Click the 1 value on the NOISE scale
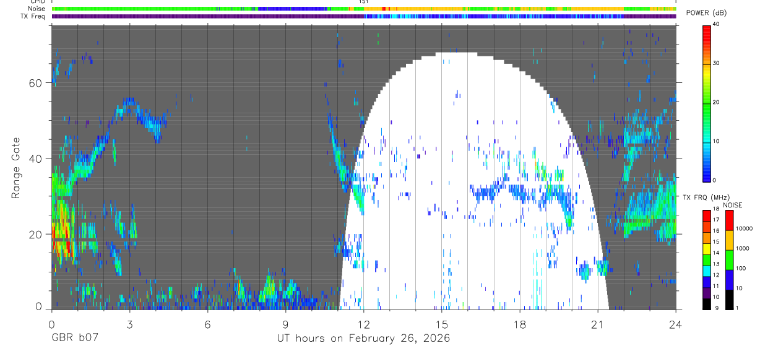 click(738, 308)
